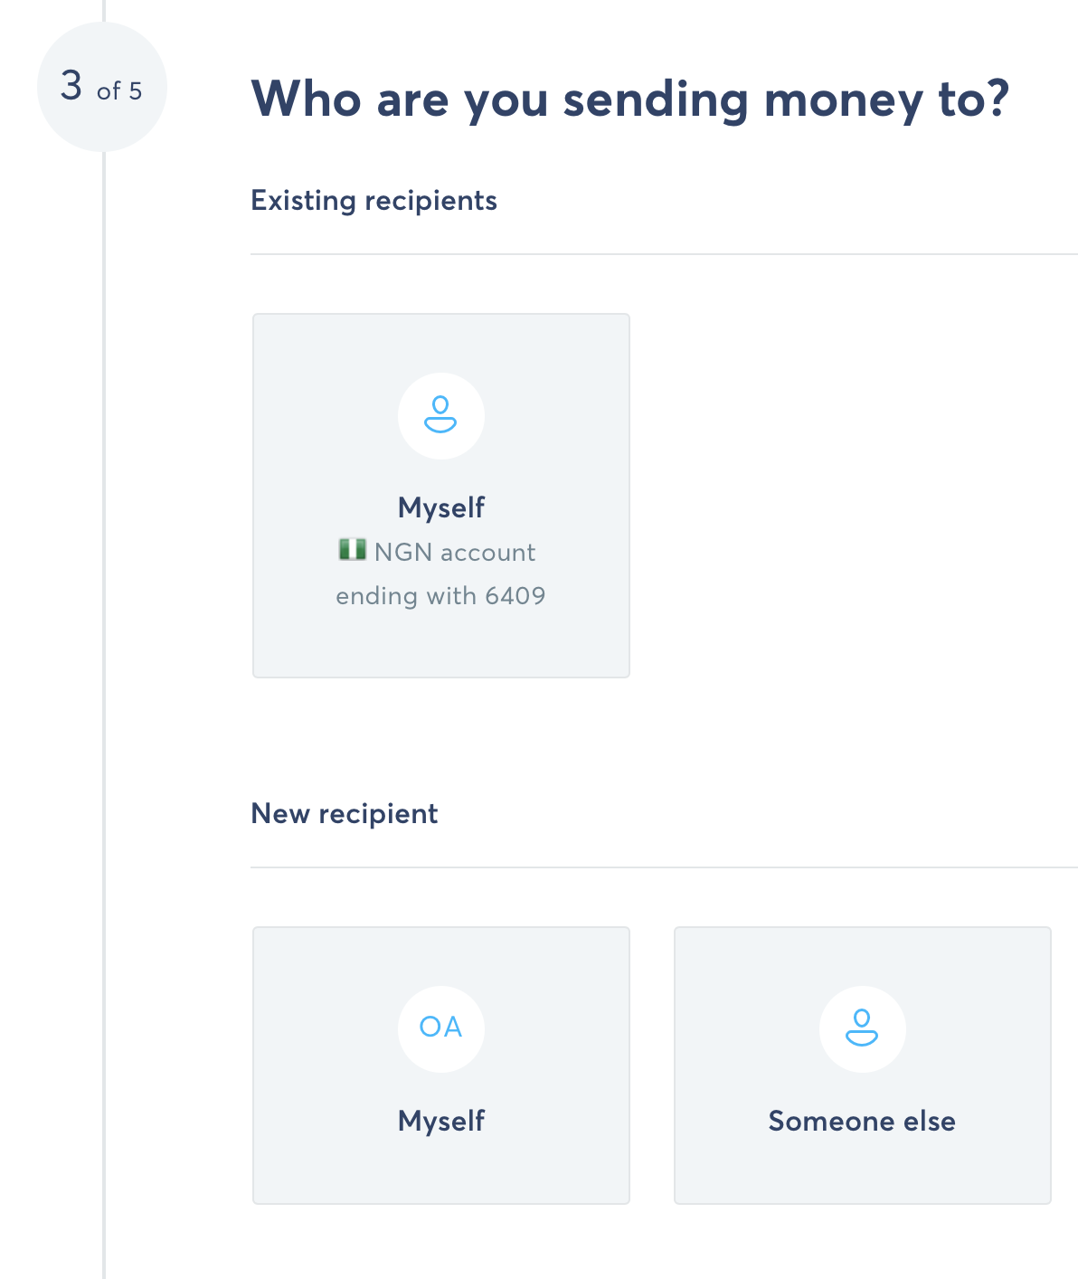The image size is (1078, 1279).
Task: Click the bold 'Myself' name in existing recipients
Action: 441,507
